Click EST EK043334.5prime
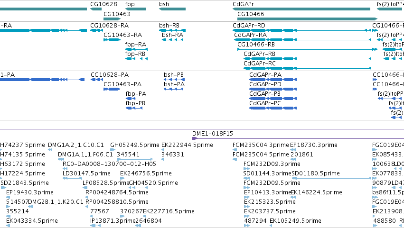Screen dimensions: 404x228 [32, 221]
